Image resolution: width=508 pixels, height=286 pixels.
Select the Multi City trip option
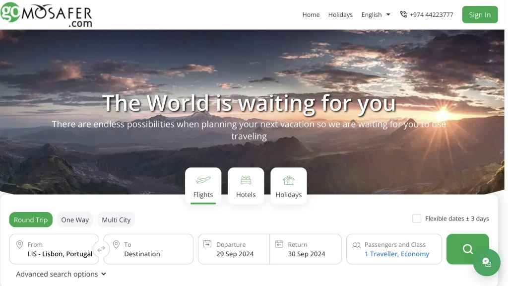coord(116,220)
